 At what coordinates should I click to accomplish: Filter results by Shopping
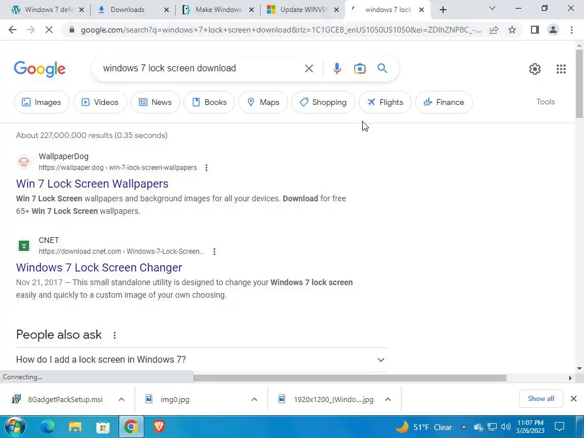point(323,102)
